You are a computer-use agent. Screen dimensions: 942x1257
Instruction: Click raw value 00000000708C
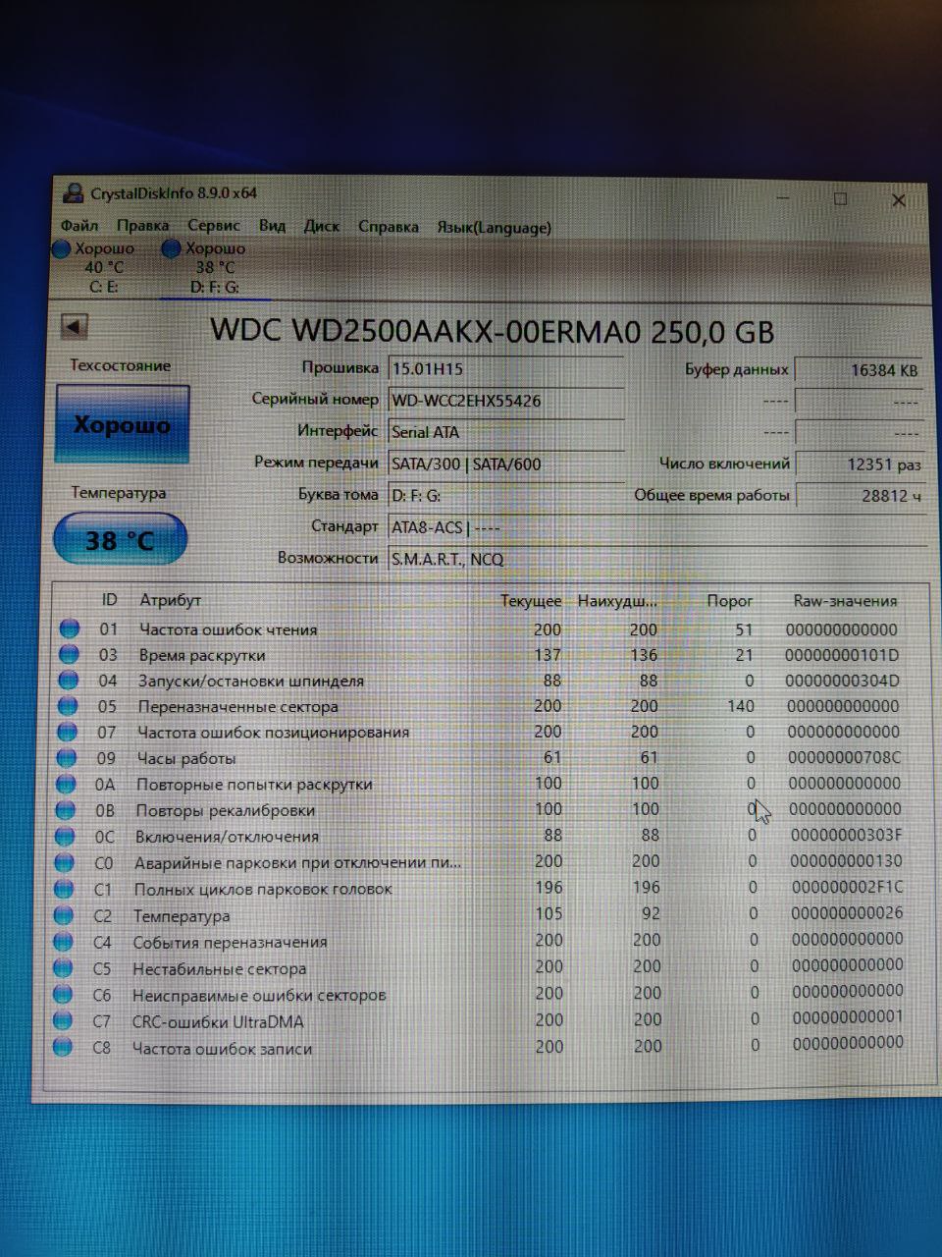[844, 757]
